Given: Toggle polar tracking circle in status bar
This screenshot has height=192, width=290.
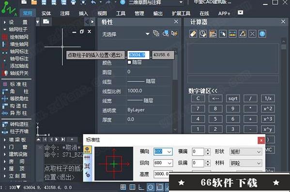Looking at the screenshot, I should (151, 187).
